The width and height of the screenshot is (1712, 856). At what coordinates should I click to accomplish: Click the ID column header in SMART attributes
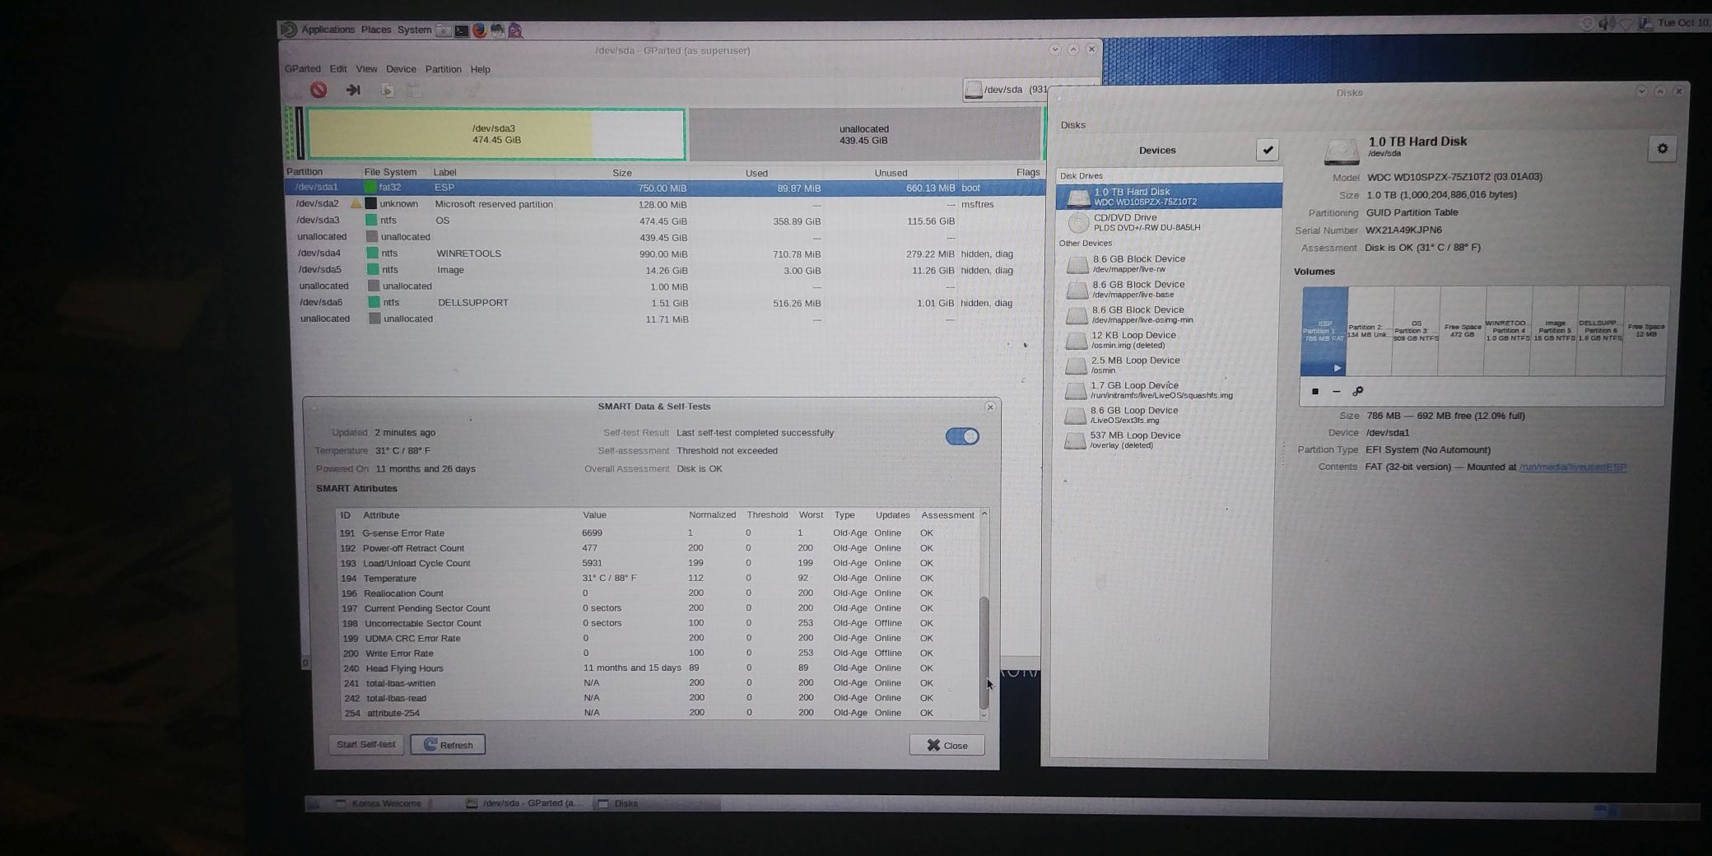pyautogui.click(x=345, y=515)
